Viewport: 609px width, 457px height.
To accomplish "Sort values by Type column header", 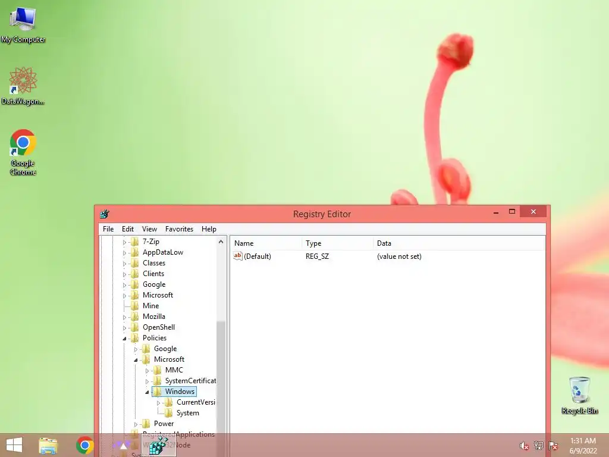I will (x=337, y=243).
